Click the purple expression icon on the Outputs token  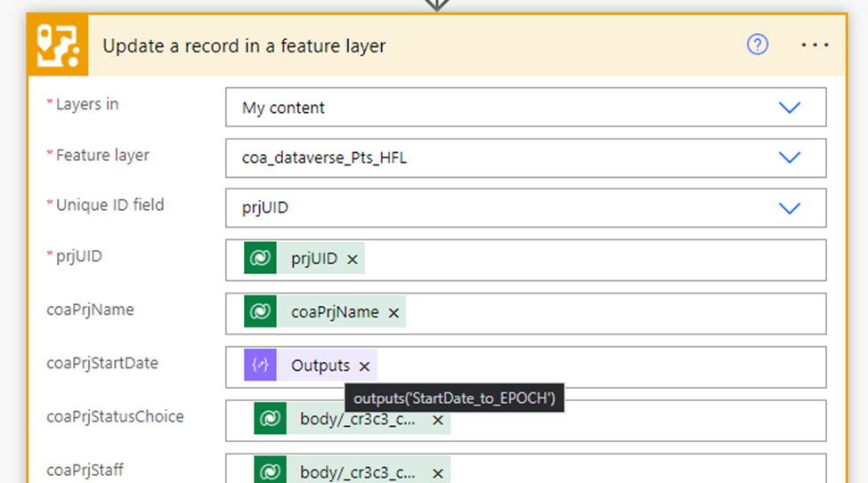tap(261, 366)
